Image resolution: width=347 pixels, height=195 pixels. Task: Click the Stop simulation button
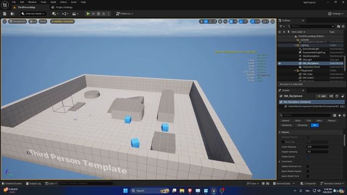tap(99, 14)
